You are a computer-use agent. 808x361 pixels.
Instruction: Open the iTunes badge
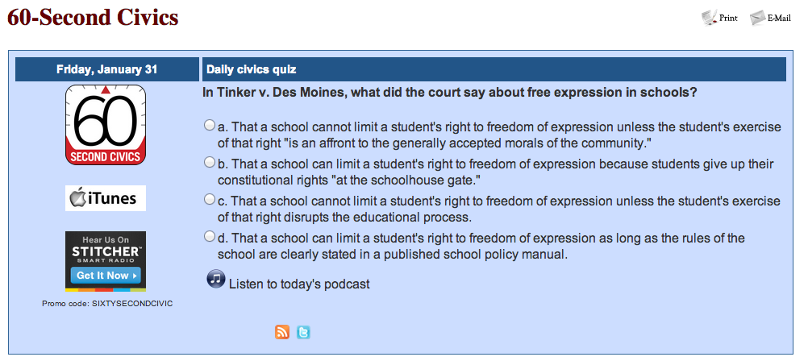(x=106, y=198)
